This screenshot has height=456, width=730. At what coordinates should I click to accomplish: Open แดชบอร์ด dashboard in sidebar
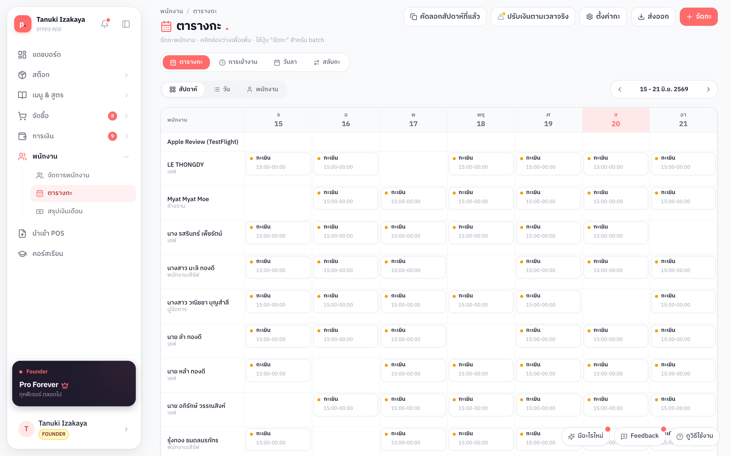[x=74, y=54]
